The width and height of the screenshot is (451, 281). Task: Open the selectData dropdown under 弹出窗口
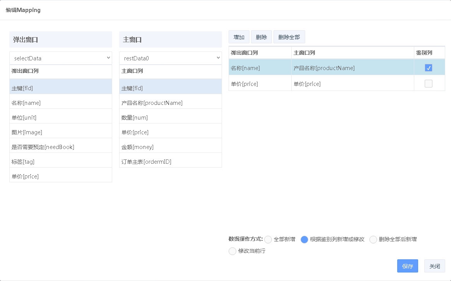[x=61, y=58]
